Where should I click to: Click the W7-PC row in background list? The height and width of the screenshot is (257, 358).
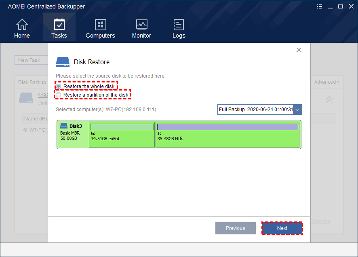point(35,130)
